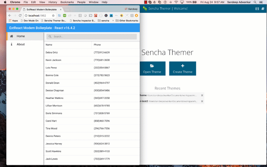Select the Jack Lewis row

(92, 159)
